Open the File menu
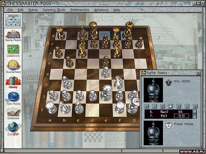The height and width of the screenshot is (154, 206). click(10, 10)
